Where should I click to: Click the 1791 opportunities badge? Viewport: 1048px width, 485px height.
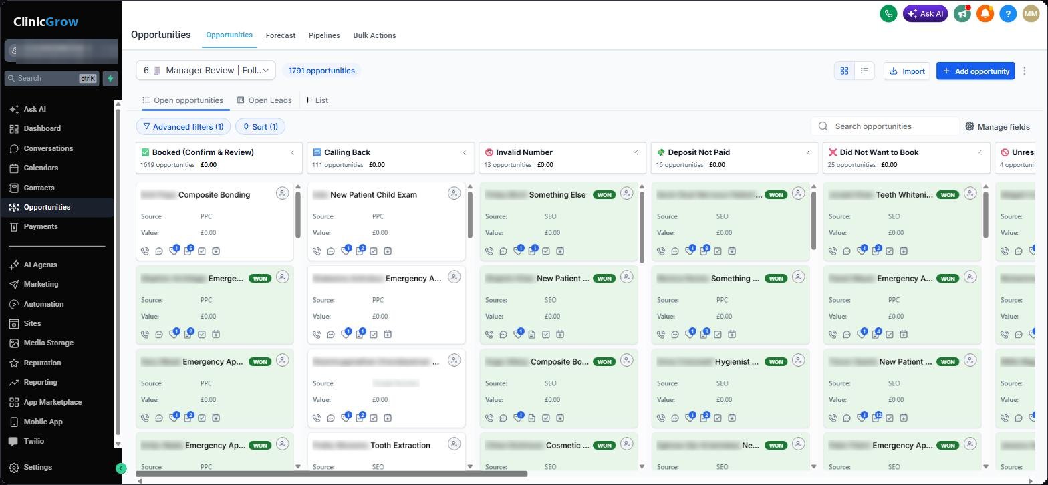click(x=321, y=70)
